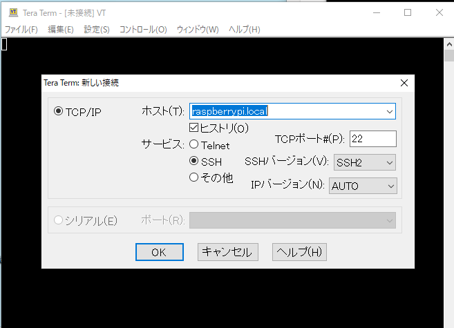Click the OK button
The height and width of the screenshot is (328, 454).
click(160, 252)
